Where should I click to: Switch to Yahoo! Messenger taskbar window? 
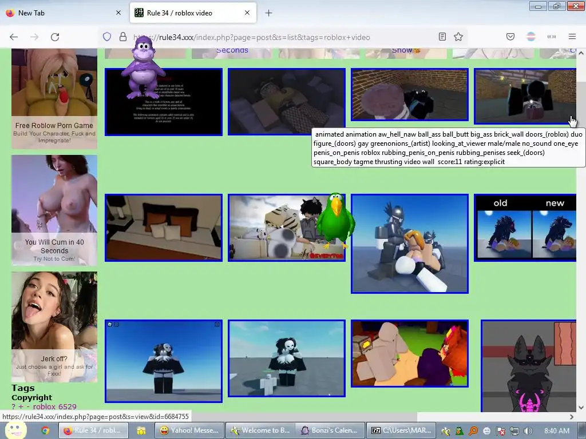tap(189, 430)
